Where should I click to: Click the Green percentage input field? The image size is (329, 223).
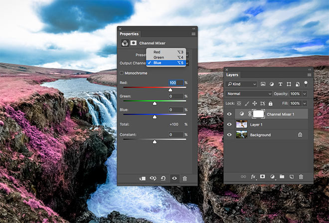[176, 96]
